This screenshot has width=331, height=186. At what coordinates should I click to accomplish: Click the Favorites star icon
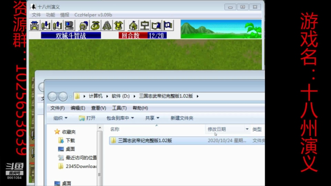pyautogui.click(x=57, y=132)
